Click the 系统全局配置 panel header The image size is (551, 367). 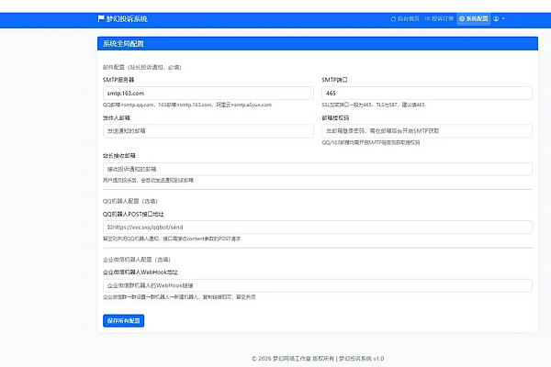click(318, 43)
